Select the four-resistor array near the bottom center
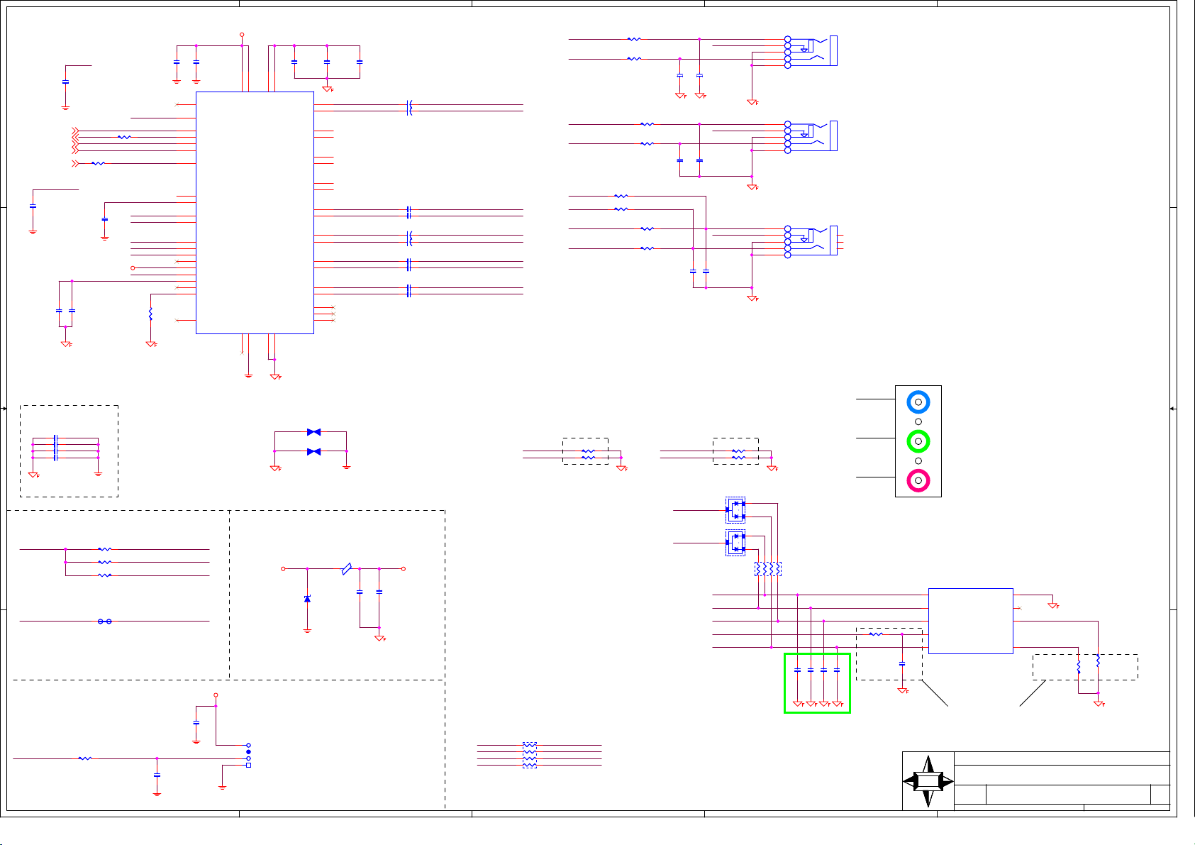Image resolution: width=1195 pixels, height=845 pixels. [x=530, y=756]
